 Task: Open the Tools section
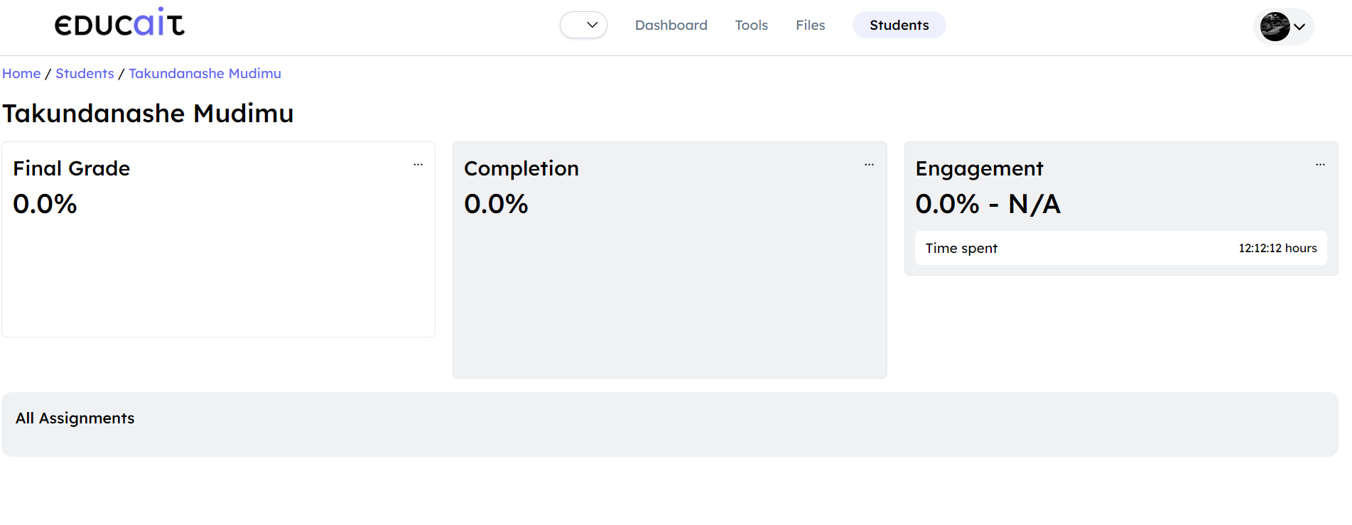751,24
